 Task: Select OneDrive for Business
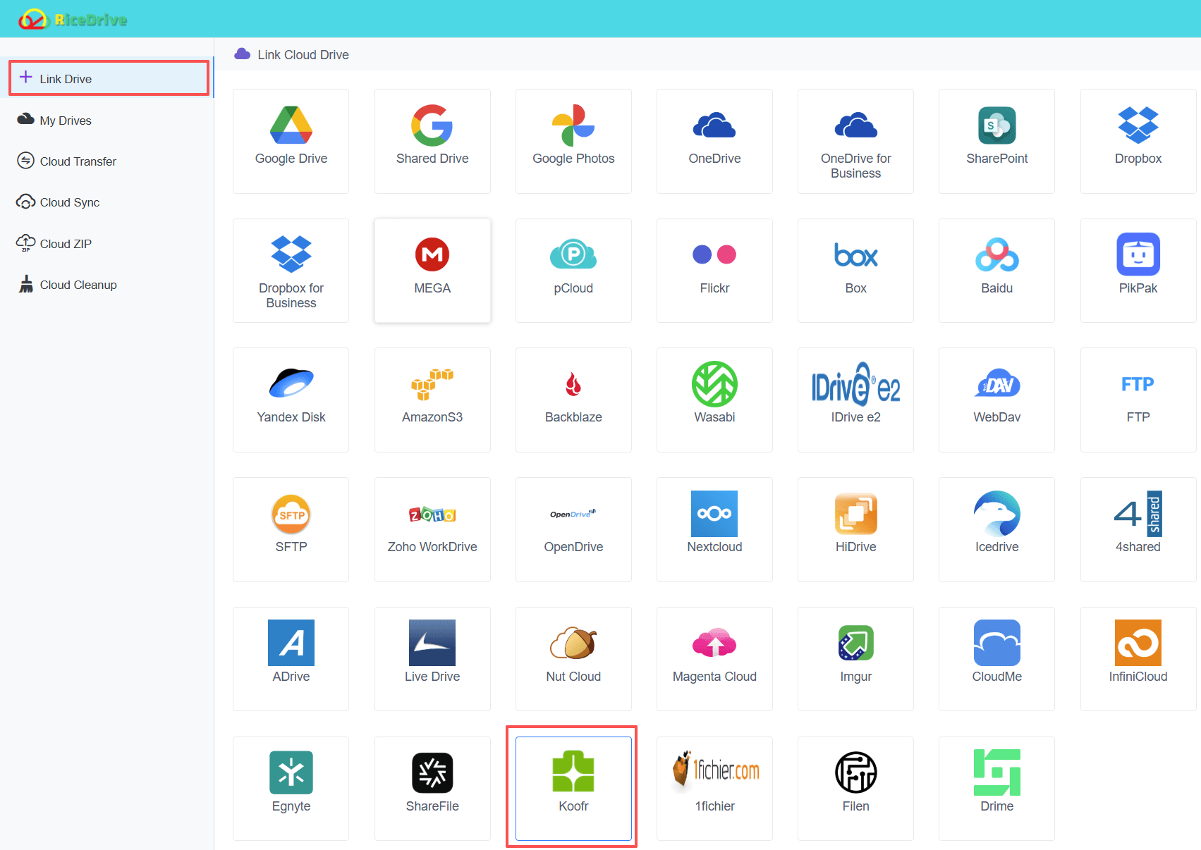[855, 141]
